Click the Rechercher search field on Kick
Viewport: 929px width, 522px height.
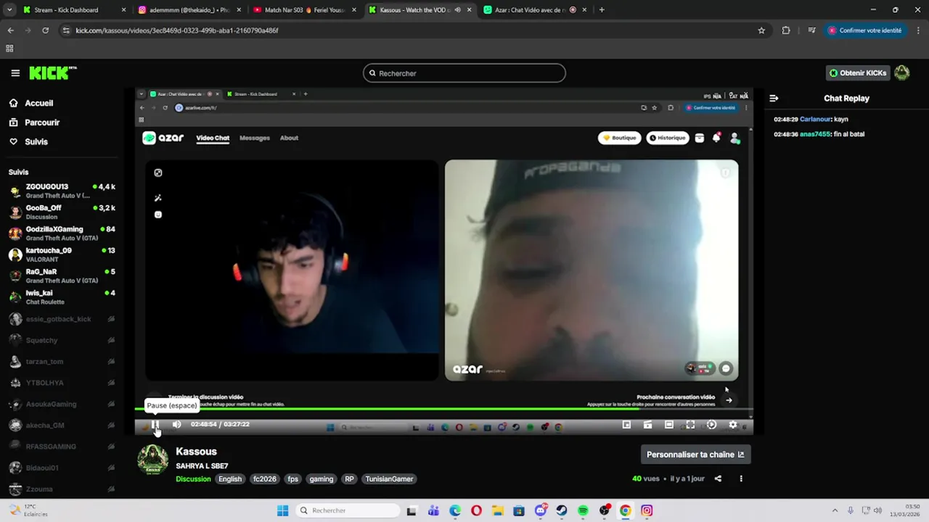coord(464,73)
